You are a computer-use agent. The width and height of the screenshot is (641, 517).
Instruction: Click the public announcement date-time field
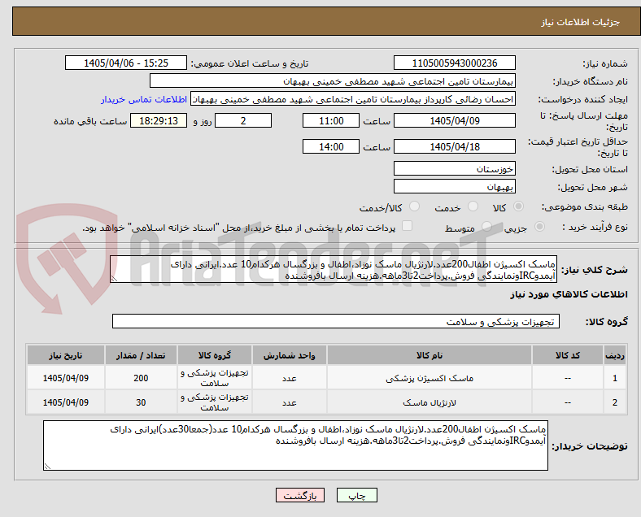click(x=126, y=63)
